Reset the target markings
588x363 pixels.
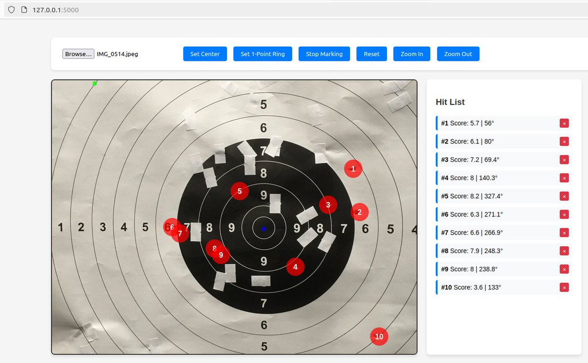[371, 54]
